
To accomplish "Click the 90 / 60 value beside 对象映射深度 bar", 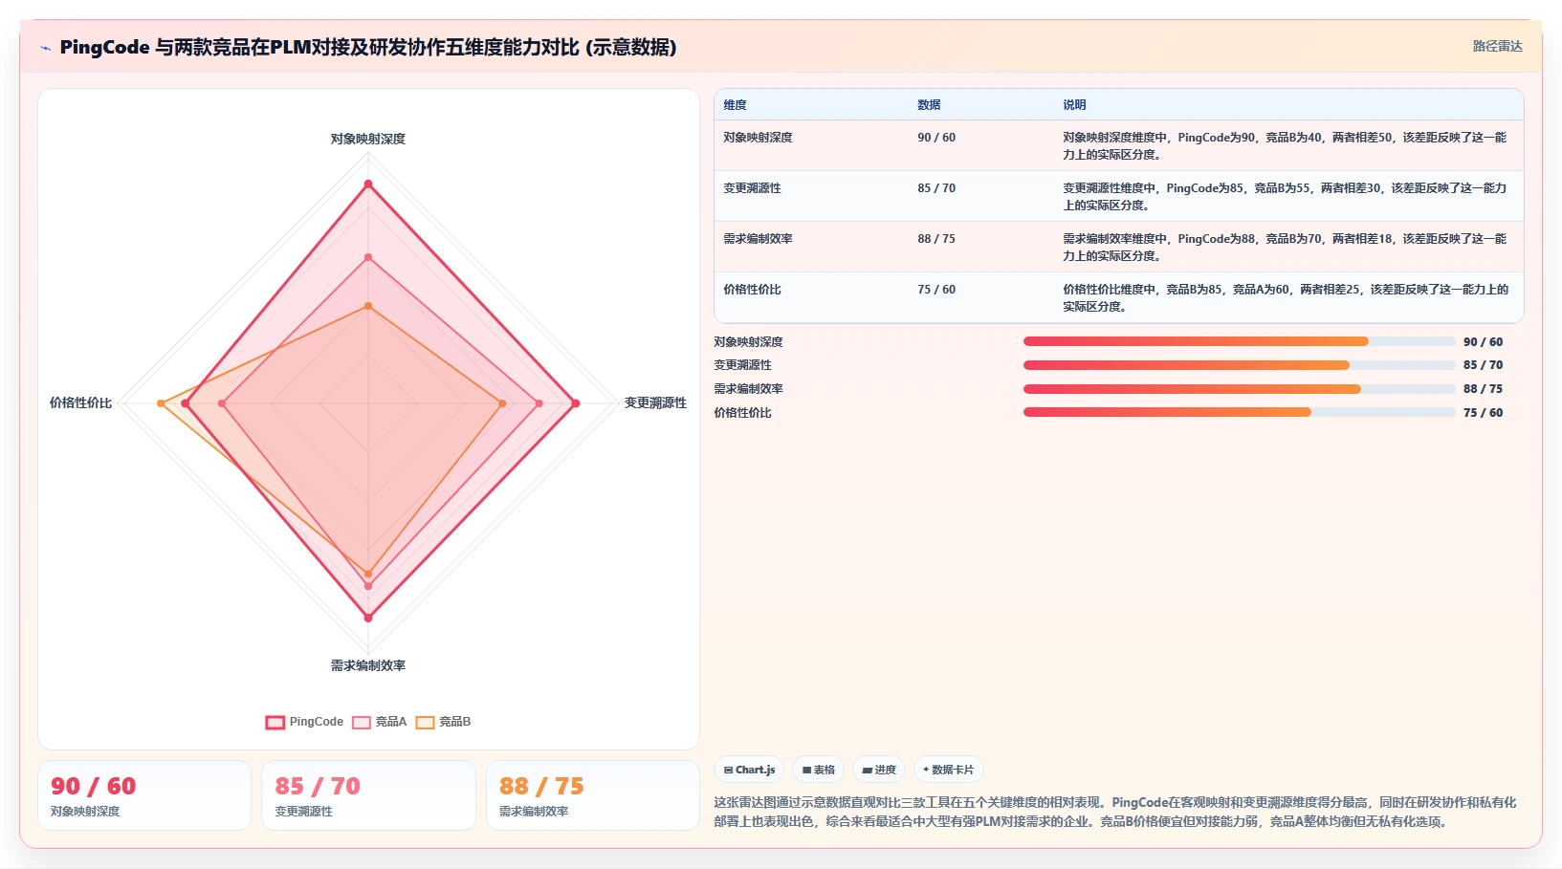I will tap(1483, 342).
